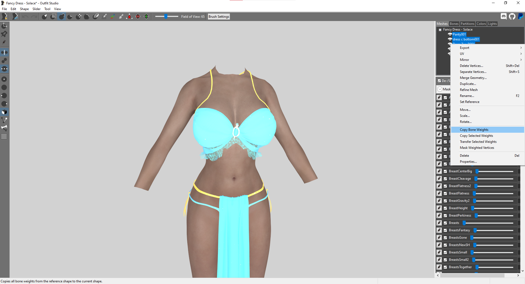Click slider list scroll down arrow
Image resolution: width=525 pixels, height=284 pixels.
pyautogui.click(x=523, y=271)
